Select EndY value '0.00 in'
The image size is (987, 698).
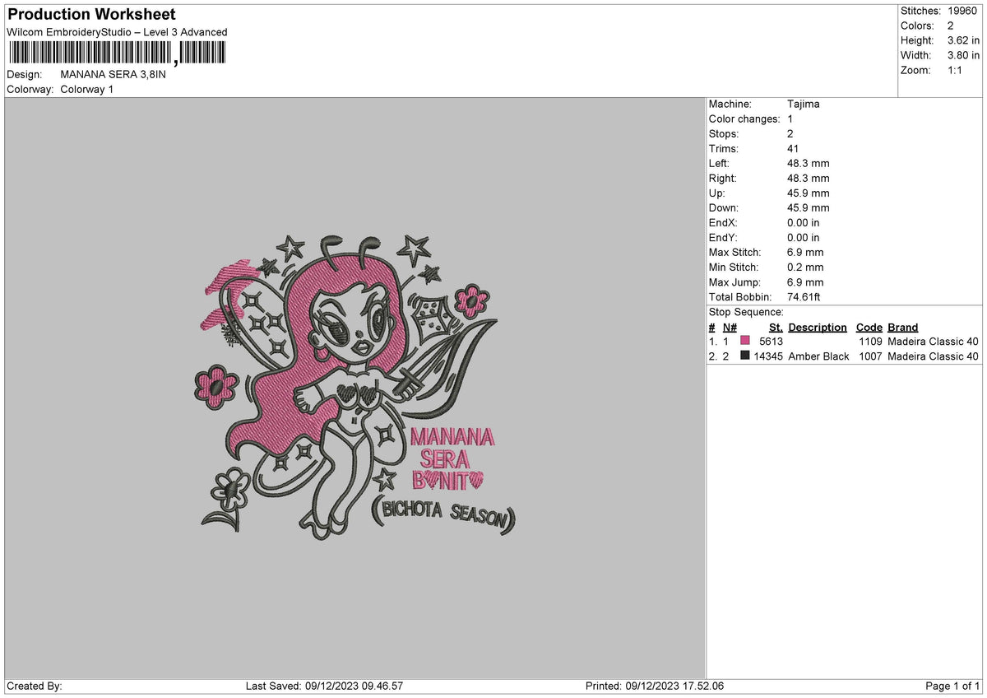click(804, 237)
